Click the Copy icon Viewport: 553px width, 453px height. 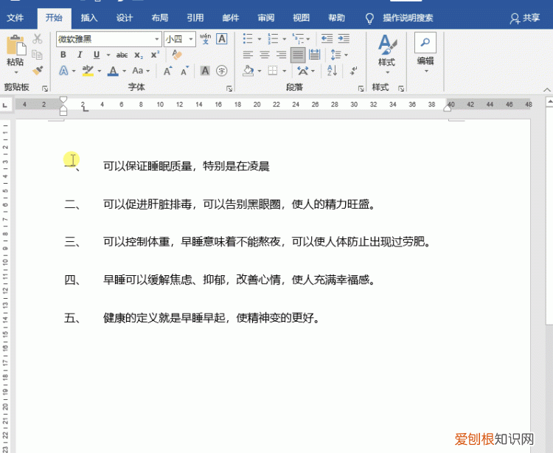pyautogui.click(x=37, y=55)
